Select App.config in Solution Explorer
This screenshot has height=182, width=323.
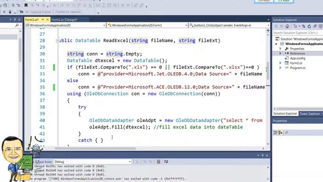297,58
